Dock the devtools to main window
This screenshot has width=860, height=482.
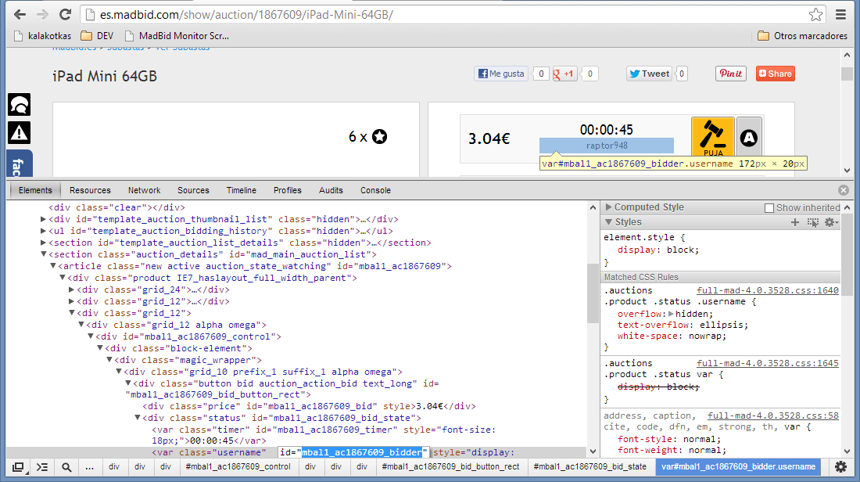click(18, 466)
